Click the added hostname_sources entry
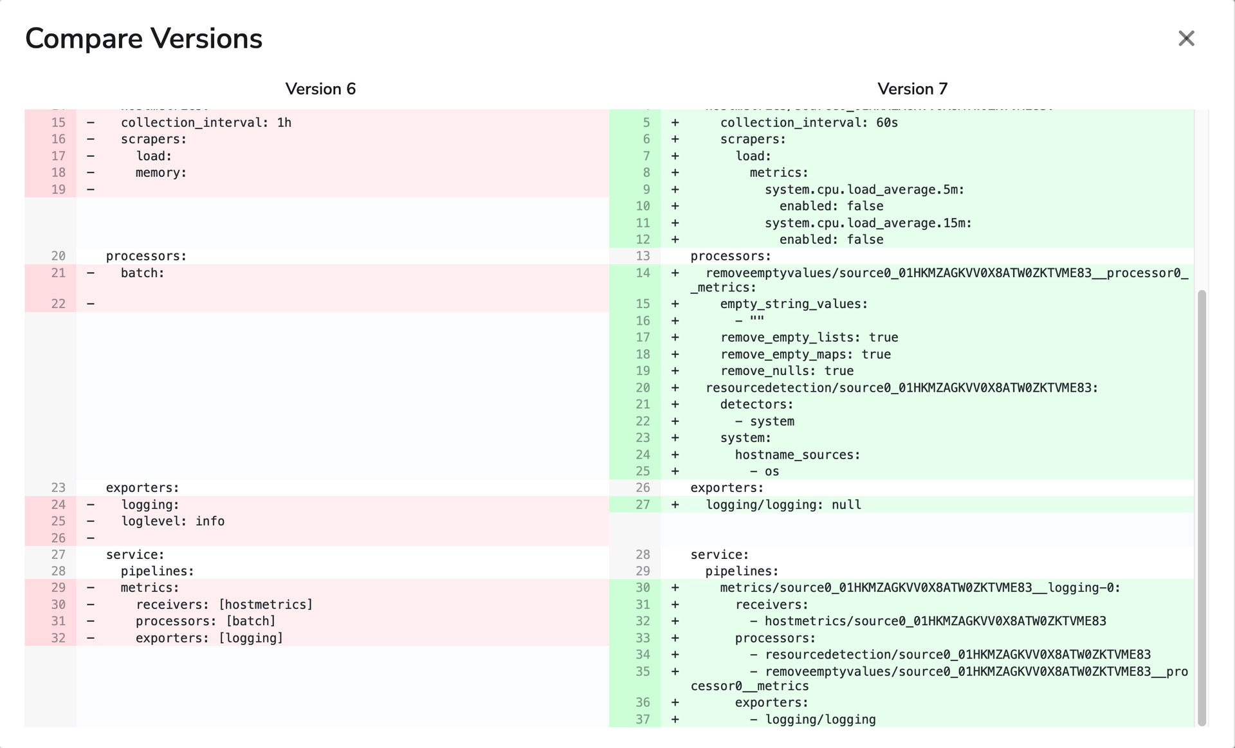The width and height of the screenshot is (1235, 748). tap(798, 455)
